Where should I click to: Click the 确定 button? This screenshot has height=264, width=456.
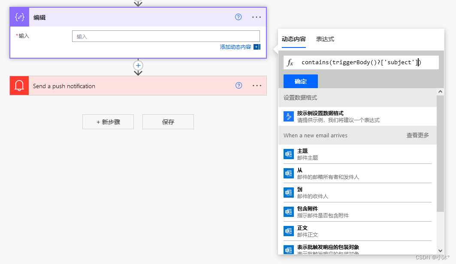pos(300,81)
